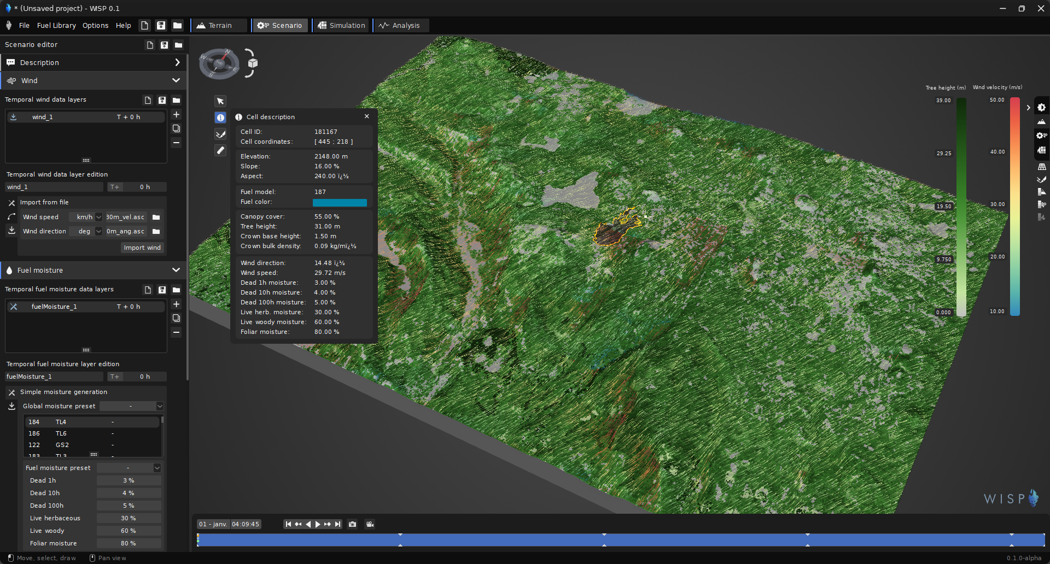The image size is (1050, 564).
Task: Open the Fuel Library menu
Action: coord(56,26)
